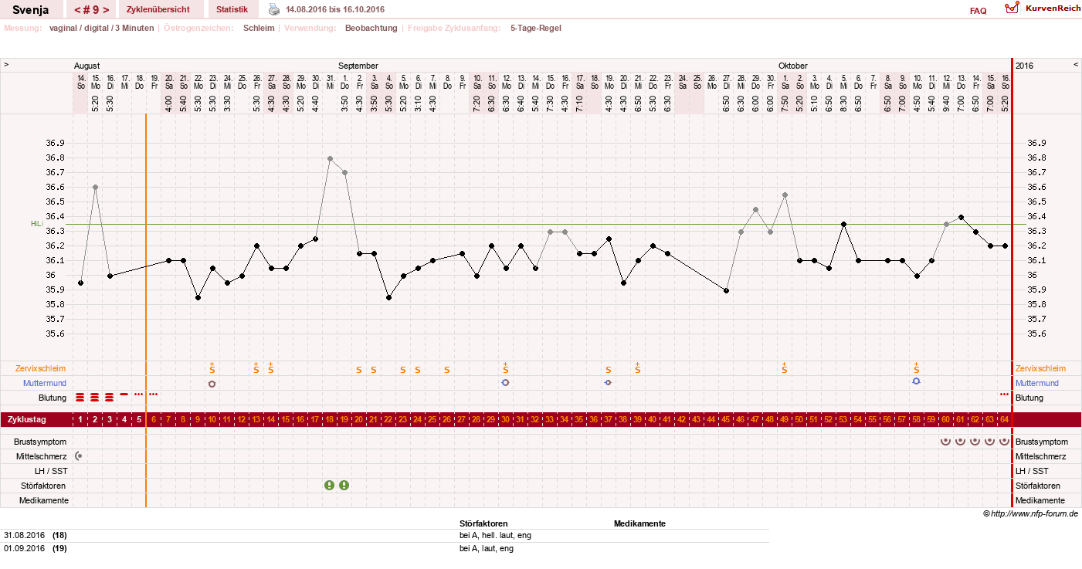Click the cervical mucus S+ on day 58
1082x569 pixels.
pyautogui.click(x=917, y=368)
